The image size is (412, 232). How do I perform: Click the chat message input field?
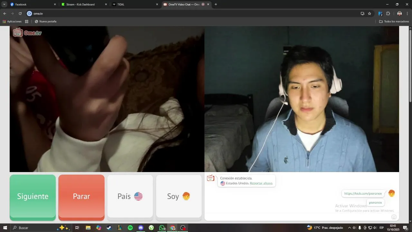(x=298, y=217)
